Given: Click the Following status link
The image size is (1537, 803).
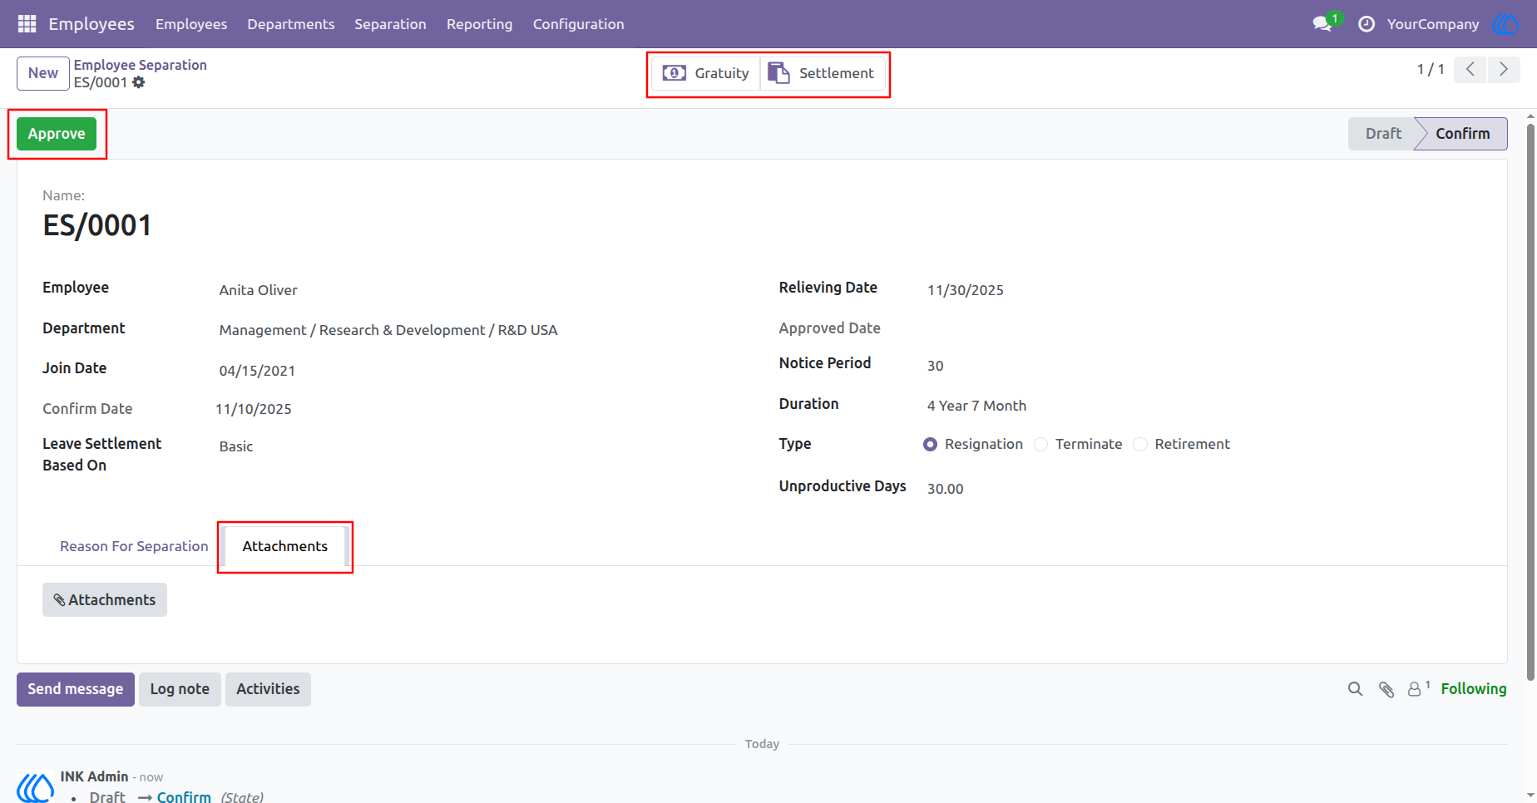Looking at the screenshot, I should 1474,689.
